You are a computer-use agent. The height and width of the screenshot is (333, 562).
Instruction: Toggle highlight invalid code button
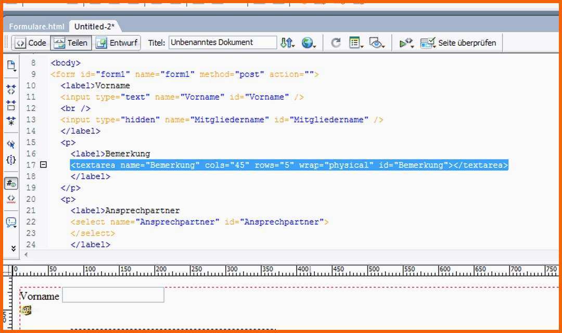(x=11, y=199)
